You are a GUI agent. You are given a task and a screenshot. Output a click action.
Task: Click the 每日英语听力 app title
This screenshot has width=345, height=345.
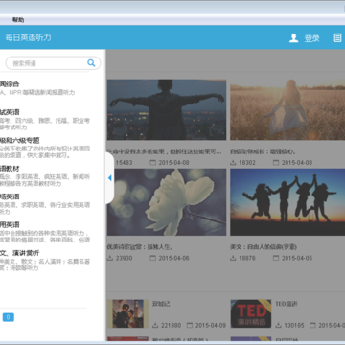28,37
